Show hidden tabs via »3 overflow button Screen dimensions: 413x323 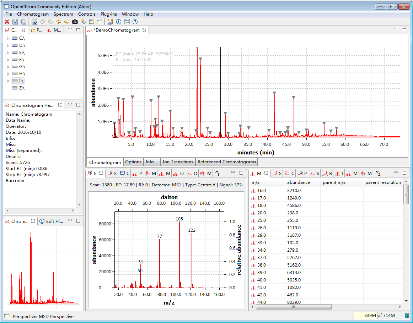pyautogui.click(x=217, y=173)
